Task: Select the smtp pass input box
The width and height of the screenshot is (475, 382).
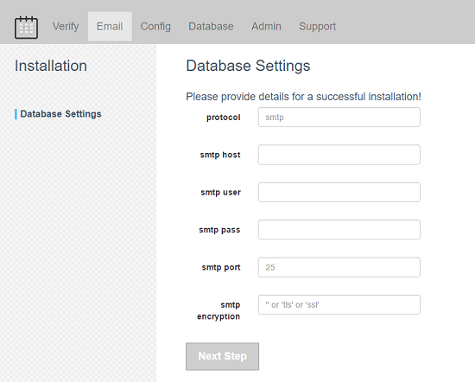Action: pyautogui.click(x=339, y=230)
